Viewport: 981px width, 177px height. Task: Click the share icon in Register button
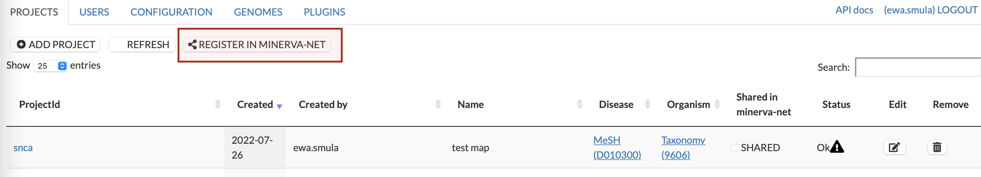click(192, 45)
